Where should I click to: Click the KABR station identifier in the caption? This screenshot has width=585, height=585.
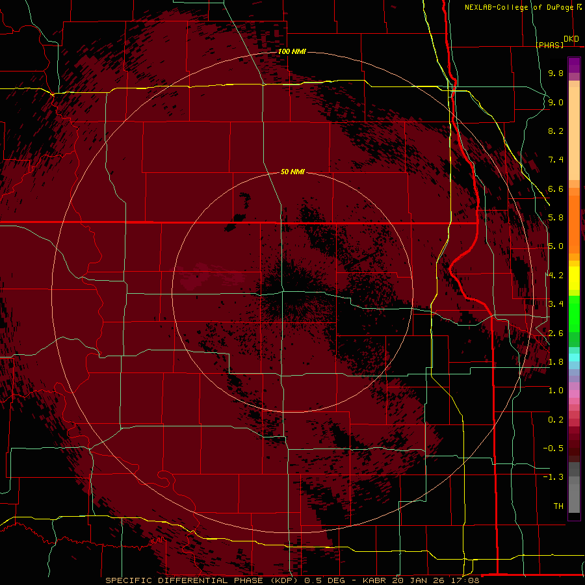(375, 580)
